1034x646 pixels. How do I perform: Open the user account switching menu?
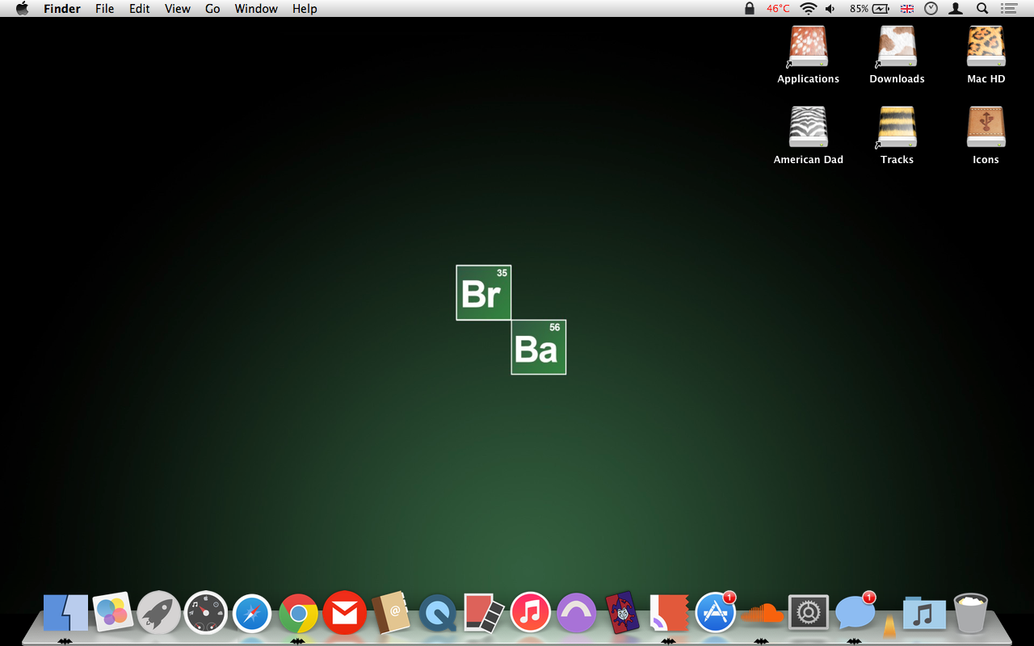(x=956, y=9)
